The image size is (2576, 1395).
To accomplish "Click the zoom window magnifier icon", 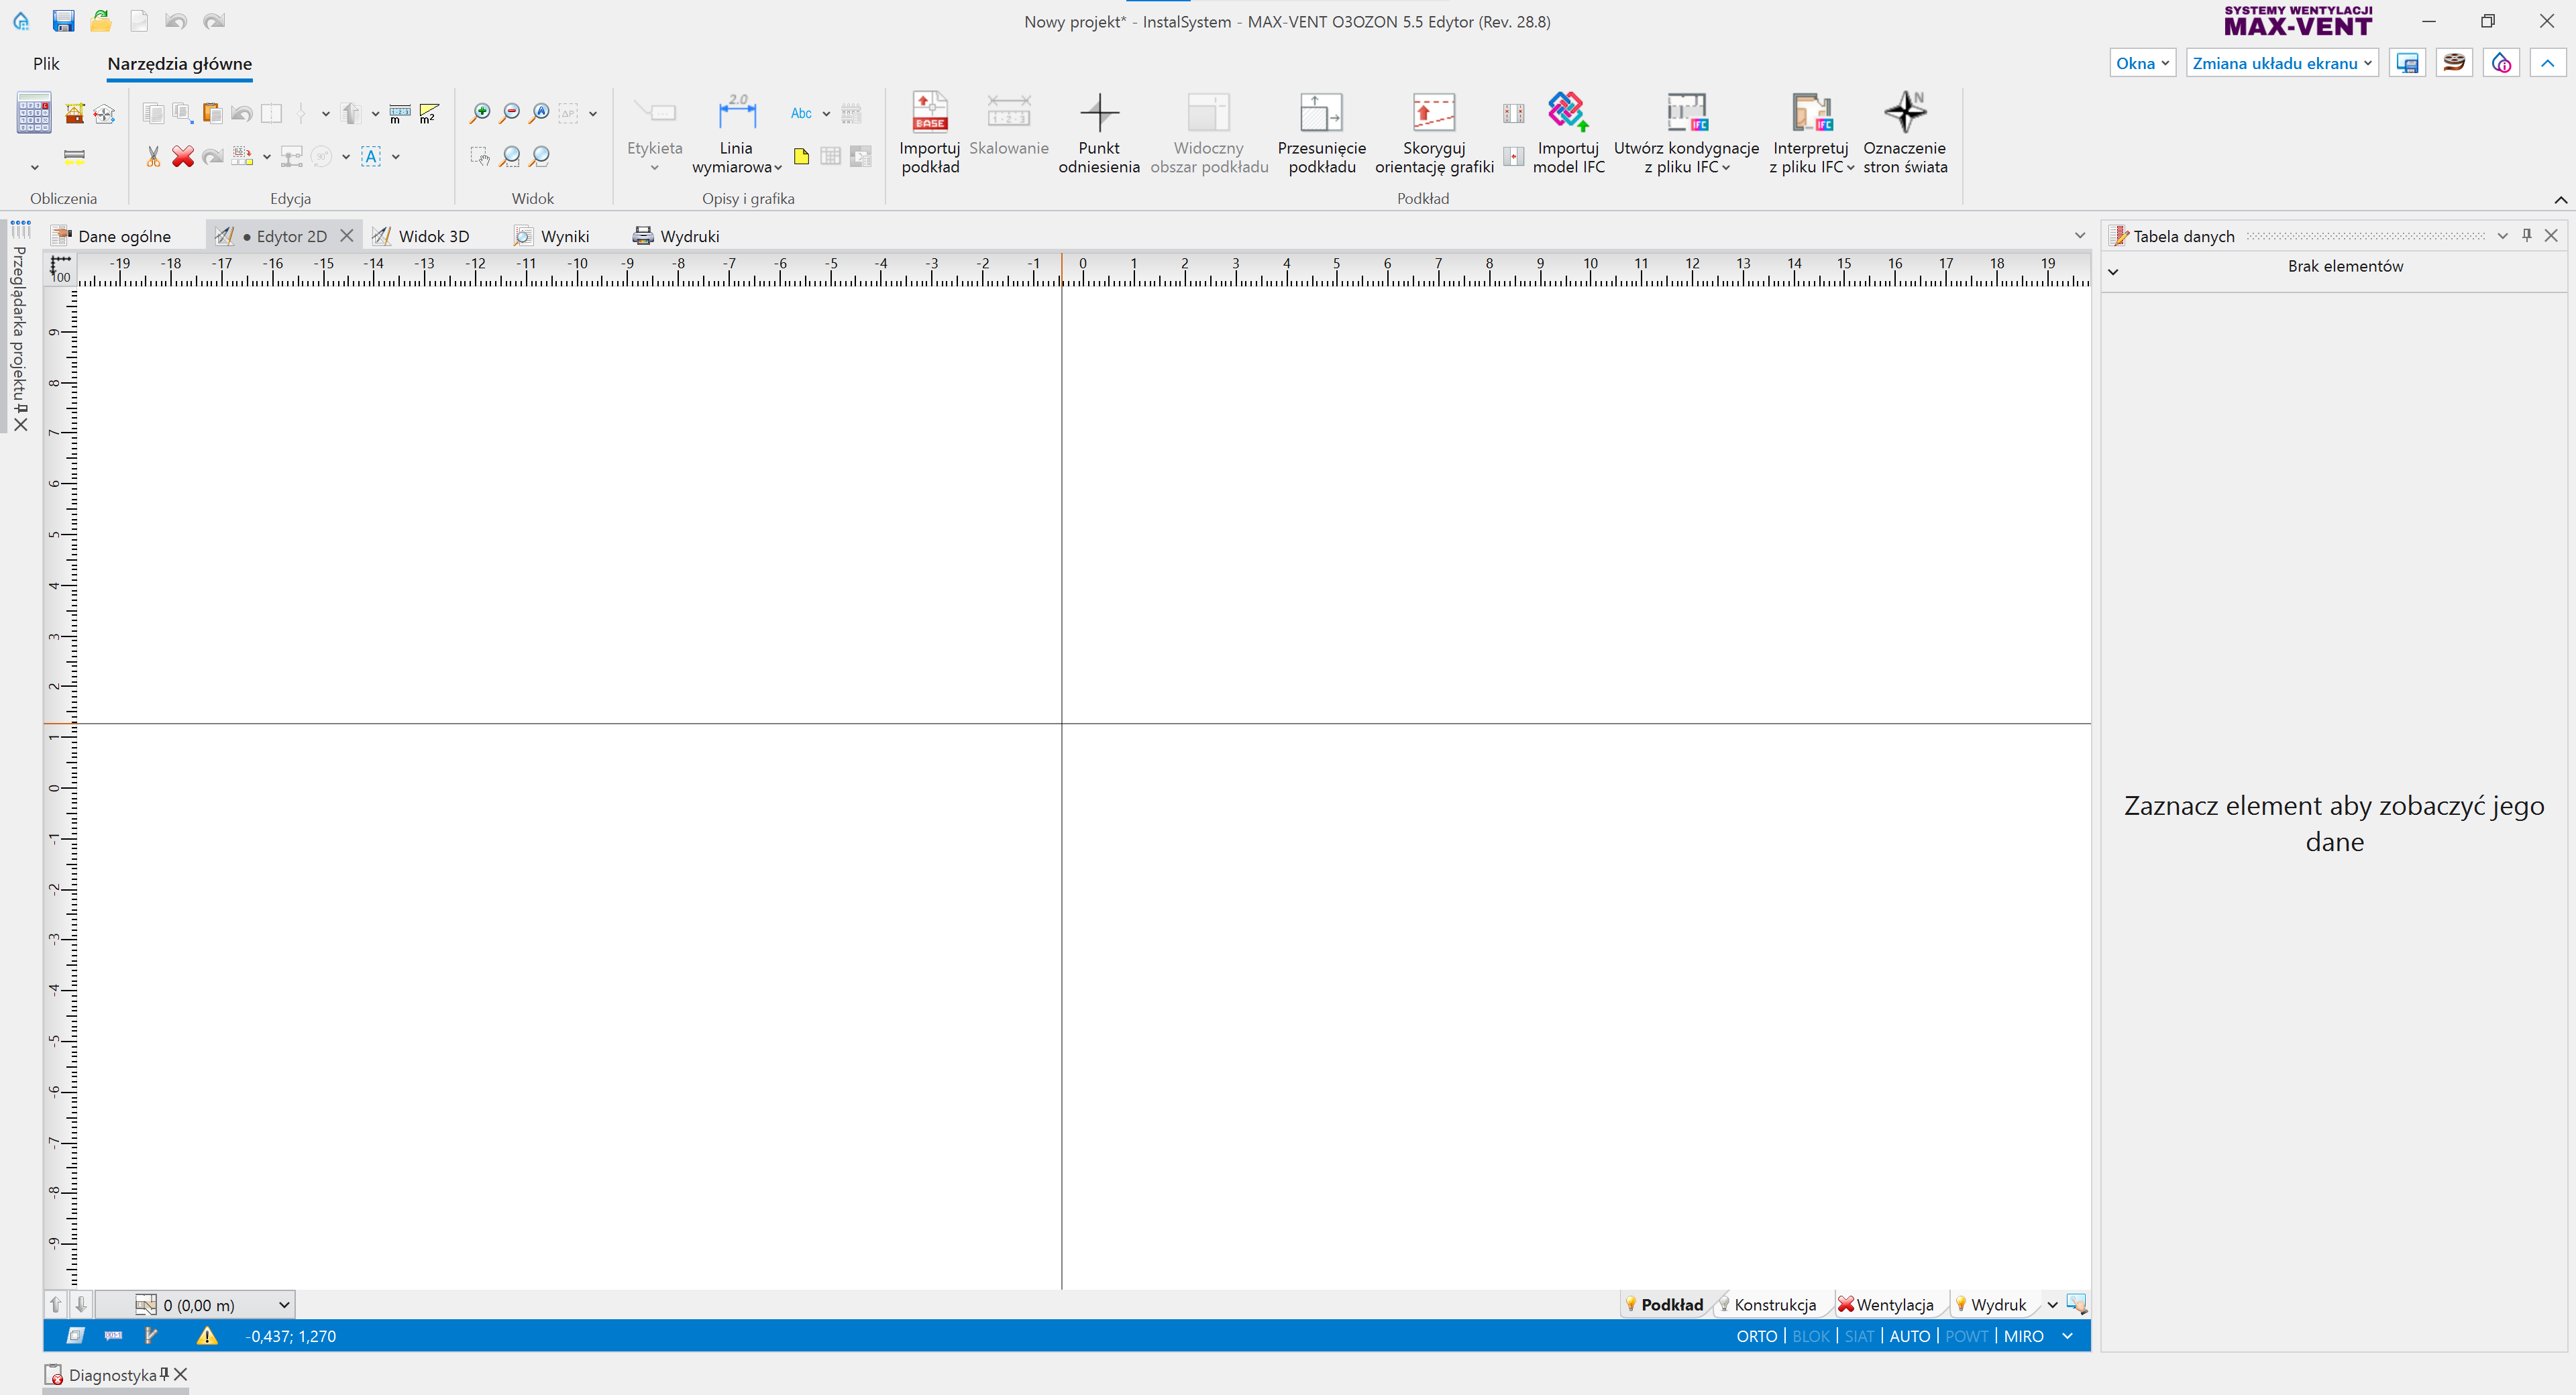I will coord(510,156).
